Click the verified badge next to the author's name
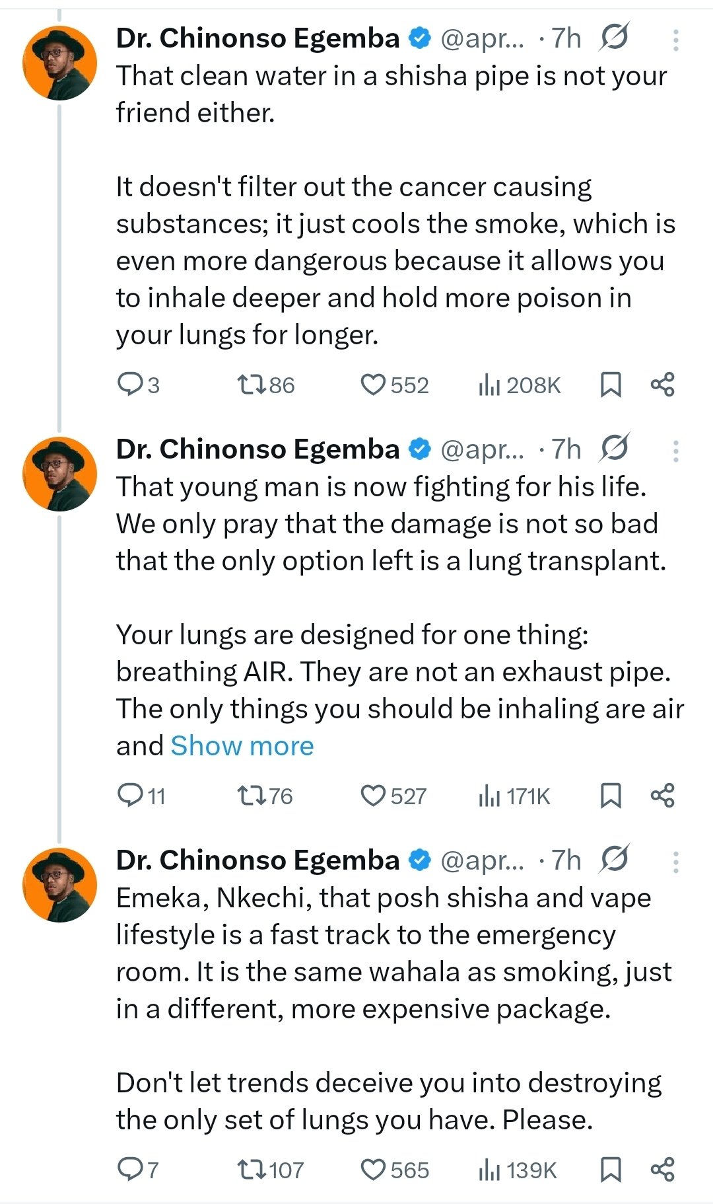Viewport: 713px width, 1204px height. pyautogui.click(x=417, y=38)
